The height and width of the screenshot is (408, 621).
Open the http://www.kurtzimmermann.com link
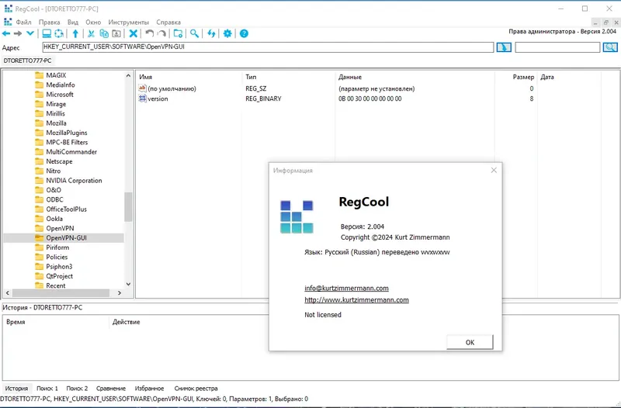356,300
